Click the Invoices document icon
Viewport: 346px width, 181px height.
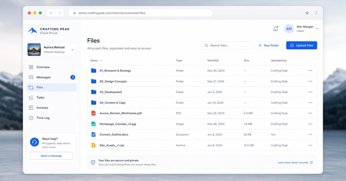[x=31, y=108]
